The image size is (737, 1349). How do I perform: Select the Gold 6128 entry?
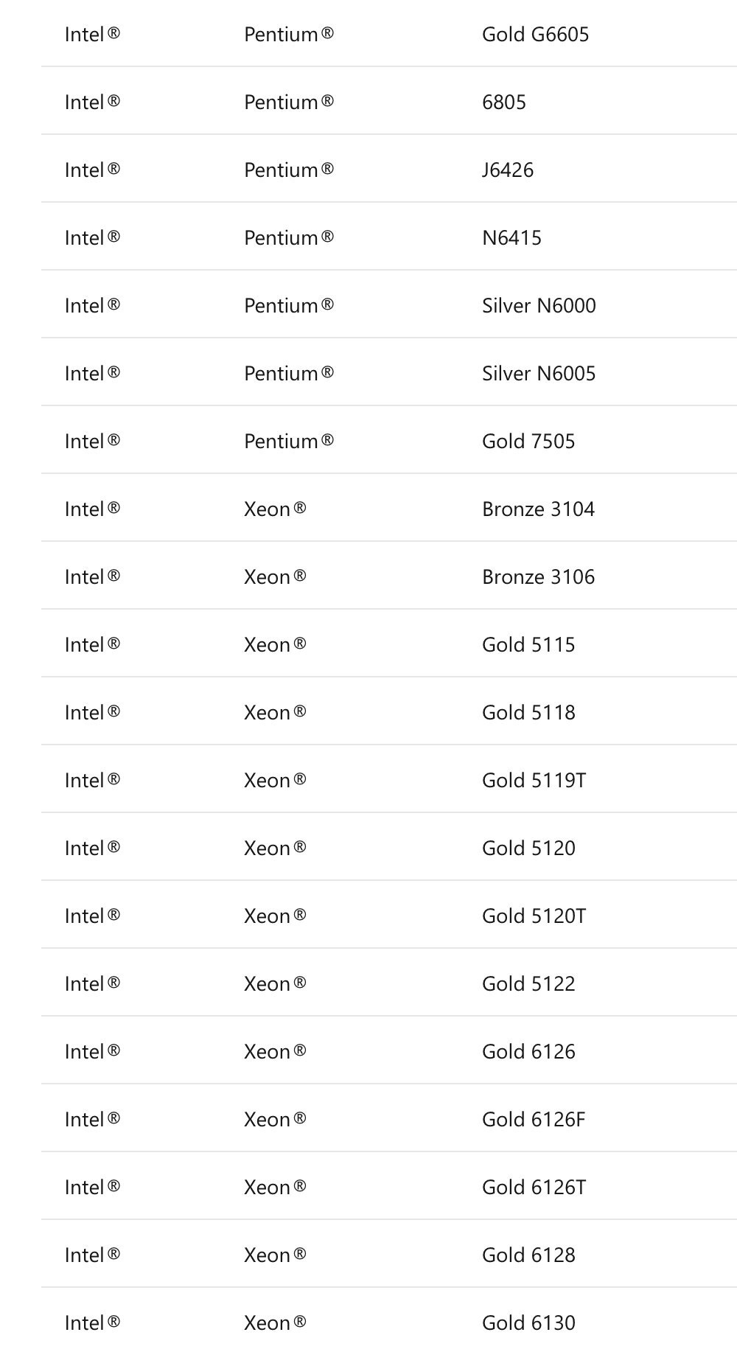tap(528, 1255)
